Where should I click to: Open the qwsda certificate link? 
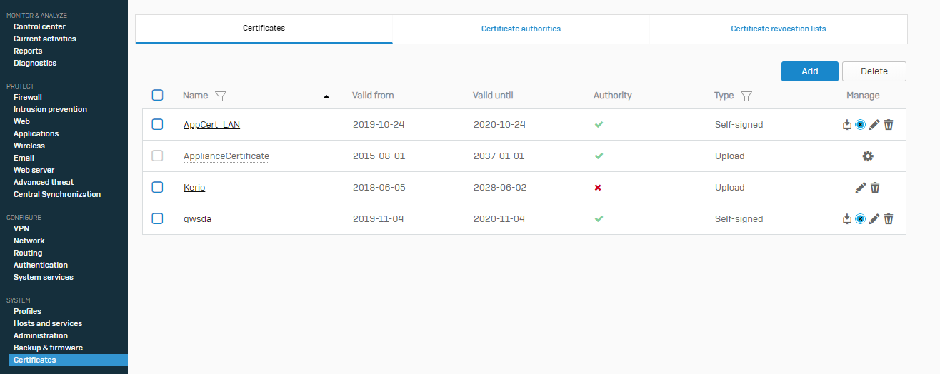coord(197,219)
